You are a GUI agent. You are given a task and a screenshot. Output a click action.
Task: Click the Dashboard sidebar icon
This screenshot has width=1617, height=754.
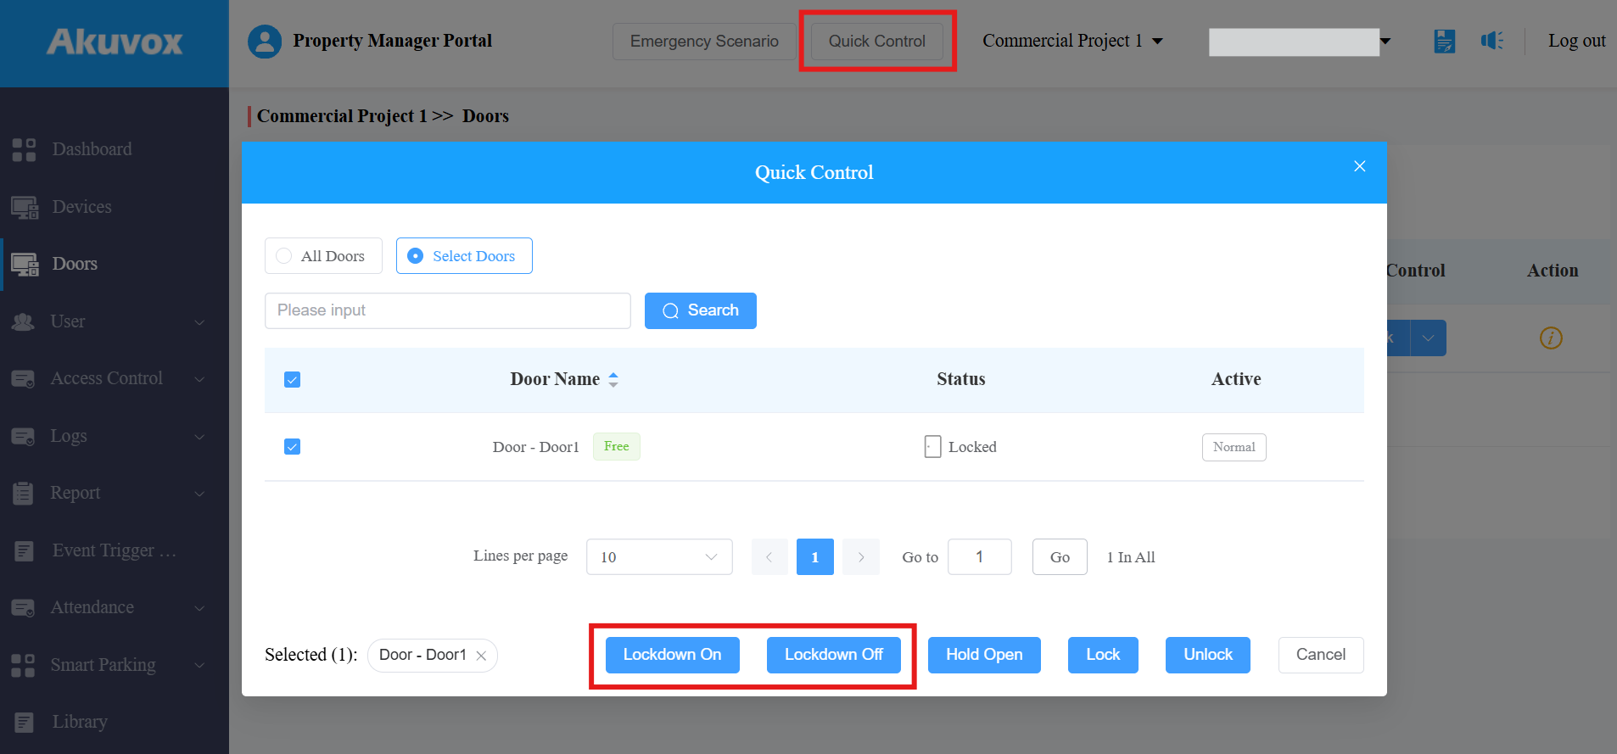coord(24,149)
